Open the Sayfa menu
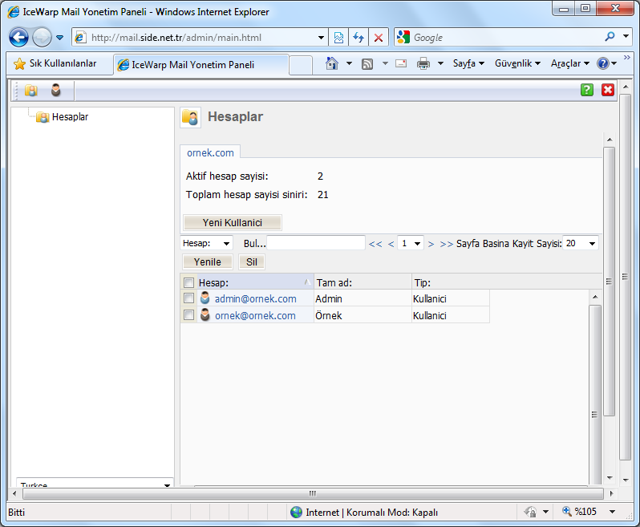Screen dimensions: 640x527 468,63
